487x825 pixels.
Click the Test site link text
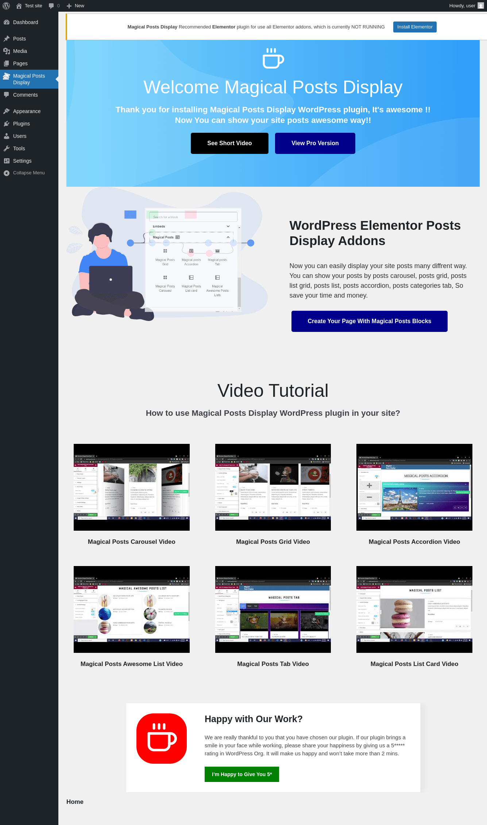[34, 6]
